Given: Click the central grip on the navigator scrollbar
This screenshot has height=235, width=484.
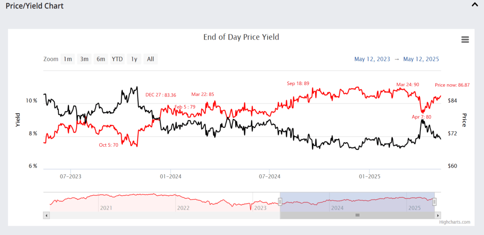Looking at the screenshot, I should [357, 215].
